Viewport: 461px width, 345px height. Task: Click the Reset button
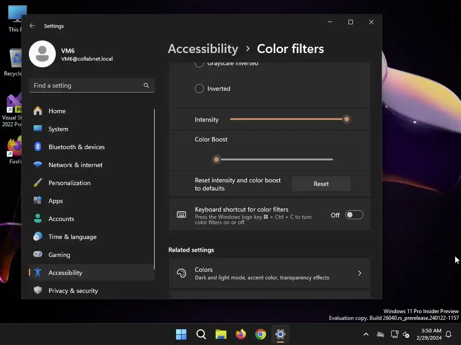click(321, 184)
